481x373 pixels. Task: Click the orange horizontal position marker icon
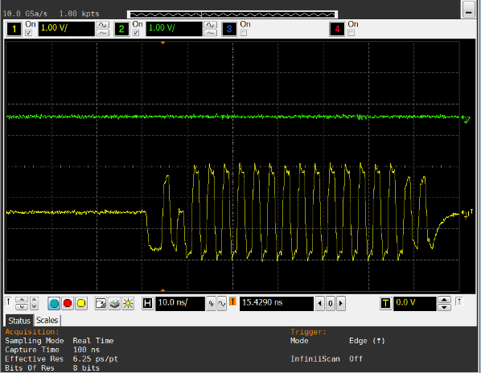(x=232, y=301)
